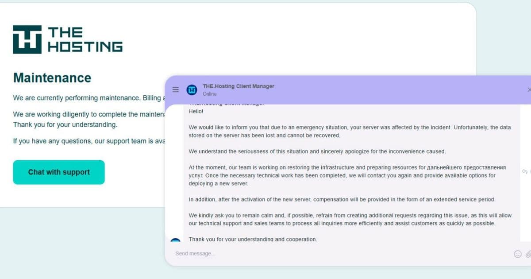Viewport: 531px width, 279px height.
Task: Click the Online status text
Action: (210, 94)
